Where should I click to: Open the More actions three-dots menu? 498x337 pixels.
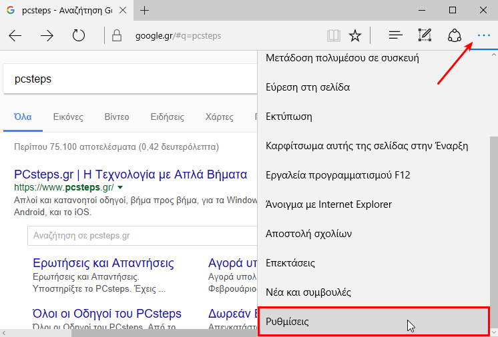tap(484, 35)
